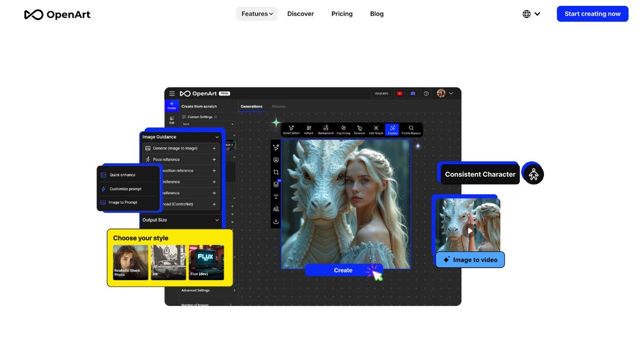Select the Edit sidebar icon
Image resolution: width=644 pixels, height=351 pixels.
click(172, 120)
